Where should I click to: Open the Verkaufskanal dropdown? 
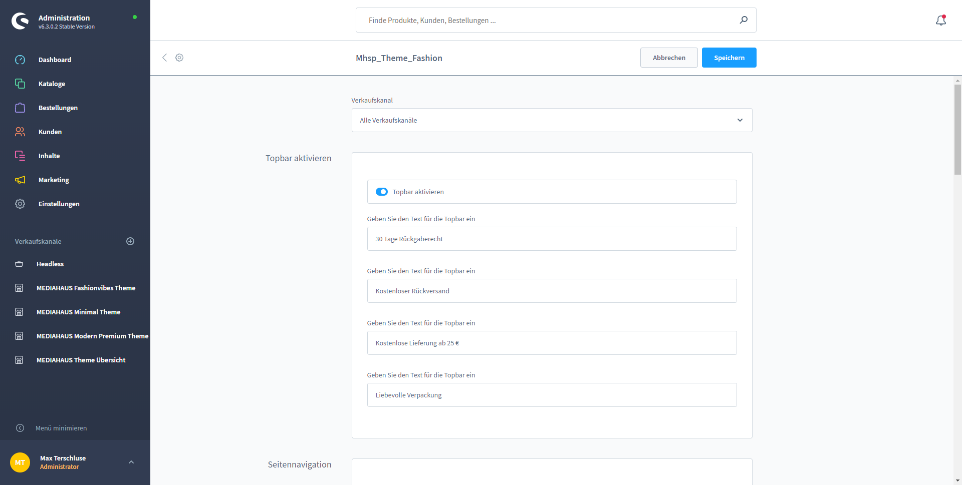(x=552, y=120)
